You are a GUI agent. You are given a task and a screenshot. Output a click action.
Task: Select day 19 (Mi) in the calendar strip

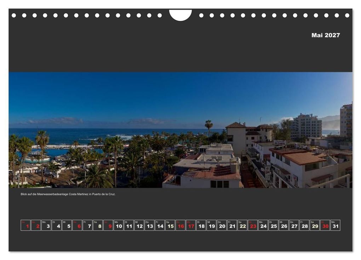coord(211,225)
